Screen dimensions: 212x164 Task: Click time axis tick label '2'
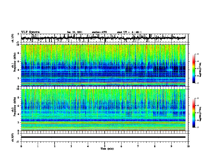55,146
